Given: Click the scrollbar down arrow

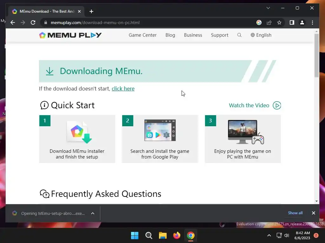Looking at the screenshot, I should coord(316,201).
